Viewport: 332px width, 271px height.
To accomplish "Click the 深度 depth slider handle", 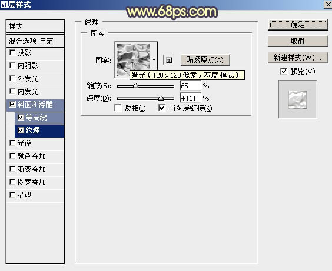I will (161, 98).
